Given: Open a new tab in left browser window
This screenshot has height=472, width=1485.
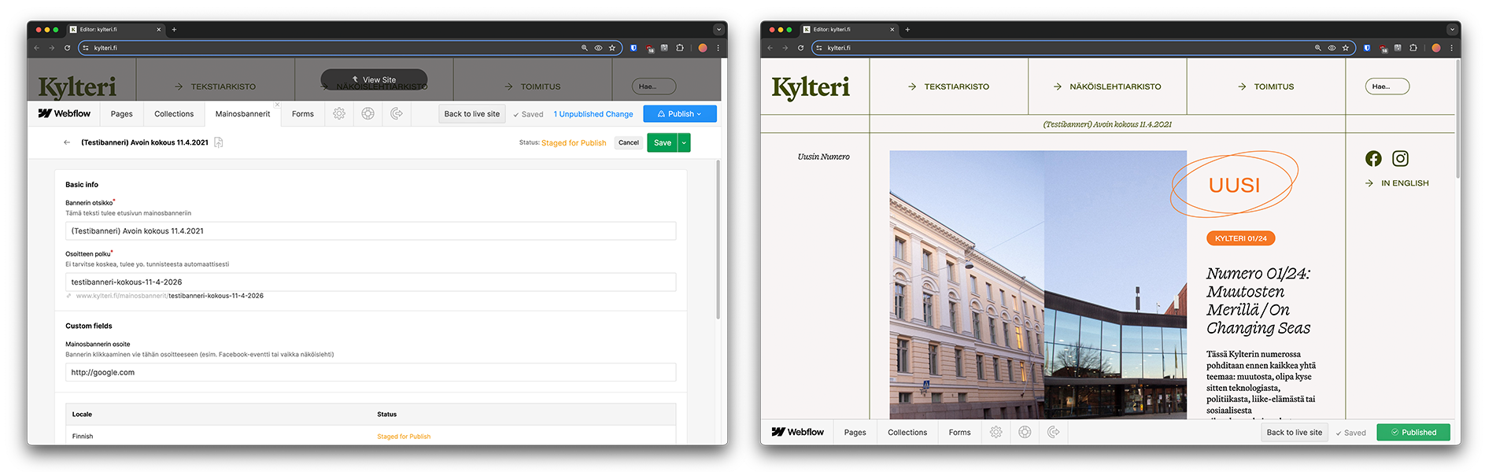Looking at the screenshot, I should 174,29.
